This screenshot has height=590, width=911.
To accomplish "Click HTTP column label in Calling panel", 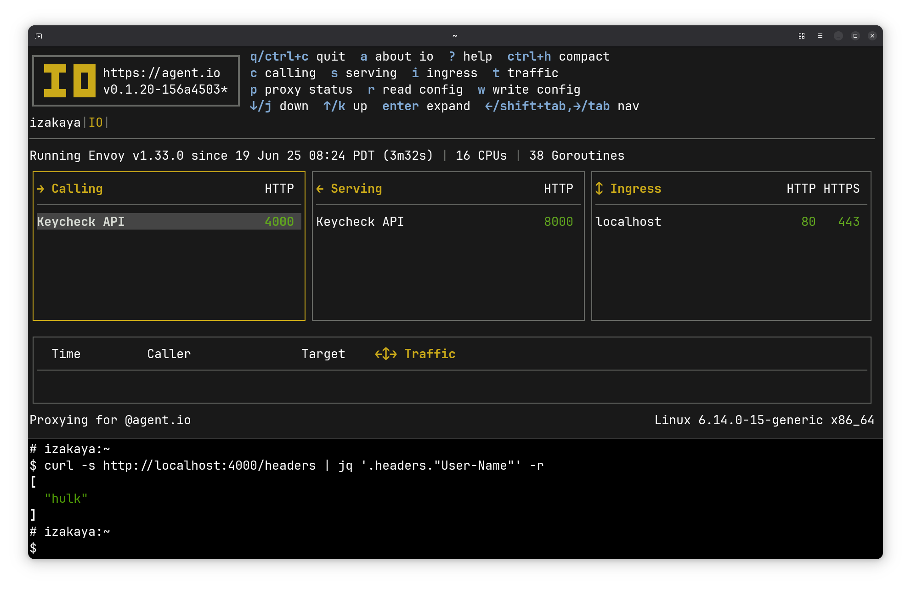I will pyautogui.click(x=279, y=189).
